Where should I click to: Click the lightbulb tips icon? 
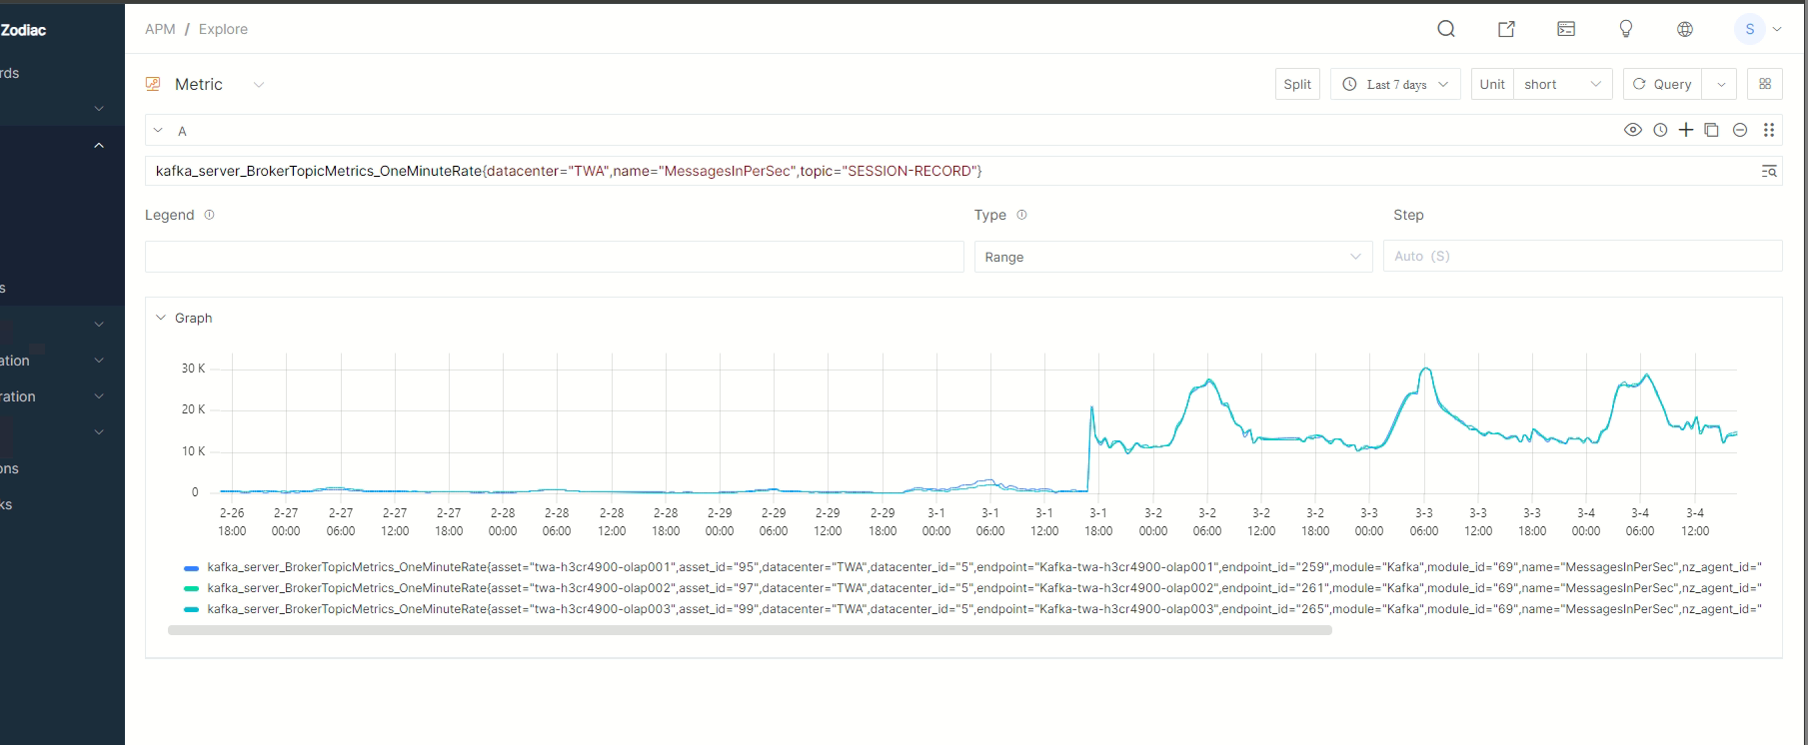click(1625, 29)
